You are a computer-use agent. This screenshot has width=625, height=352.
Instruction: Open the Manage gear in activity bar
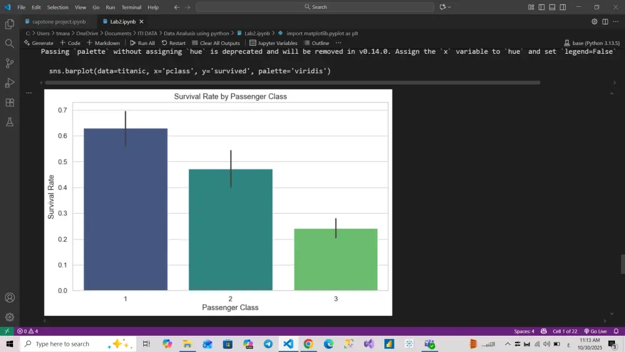[9, 318]
